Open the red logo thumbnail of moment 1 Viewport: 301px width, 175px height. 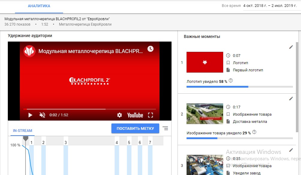(x=205, y=62)
